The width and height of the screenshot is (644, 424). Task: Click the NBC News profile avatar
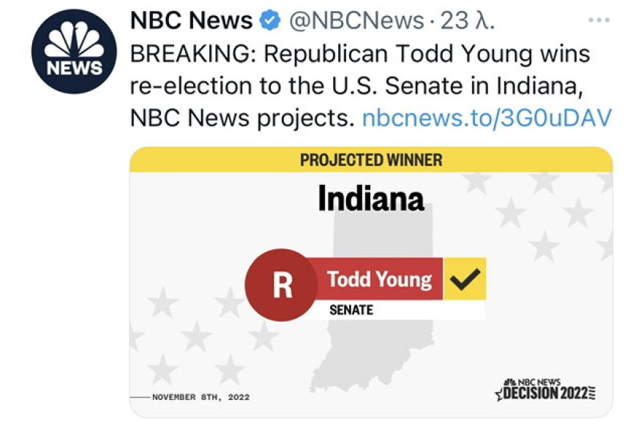tap(74, 51)
